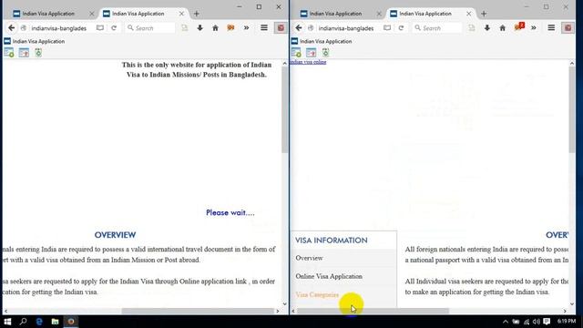
Task: Click the site info globe icon in right window
Action: pyautogui.click(x=311, y=28)
